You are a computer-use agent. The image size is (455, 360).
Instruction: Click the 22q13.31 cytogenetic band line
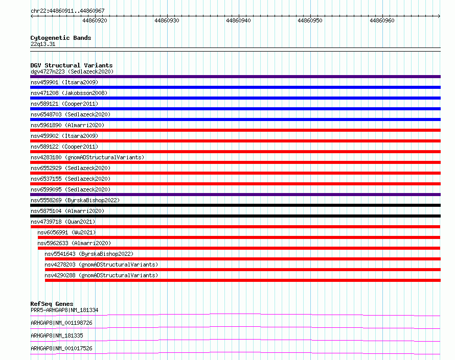pyautogui.click(x=235, y=50)
